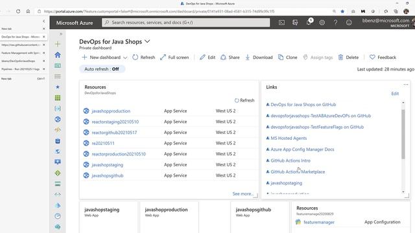Viewport: 415px width, 233px height.
Task: Open javashopproduction App Service resource
Action: coord(111,111)
